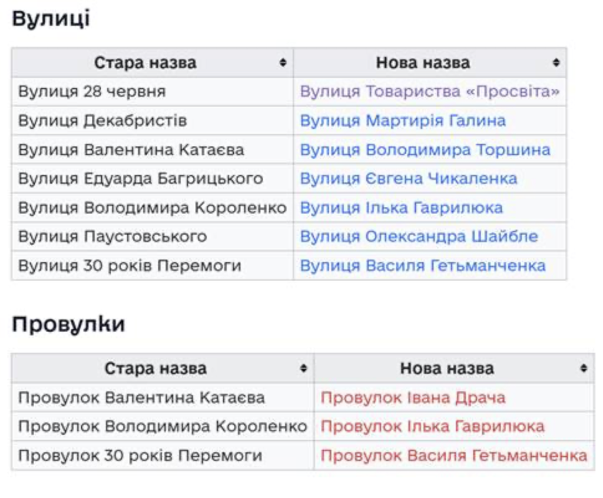Open the Провулок Ілька Гаврилюка link

[x=432, y=426]
